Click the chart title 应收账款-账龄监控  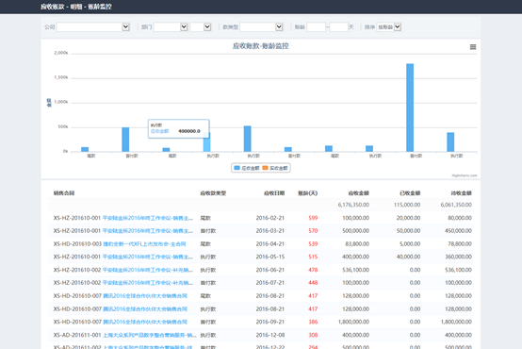(x=260, y=46)
